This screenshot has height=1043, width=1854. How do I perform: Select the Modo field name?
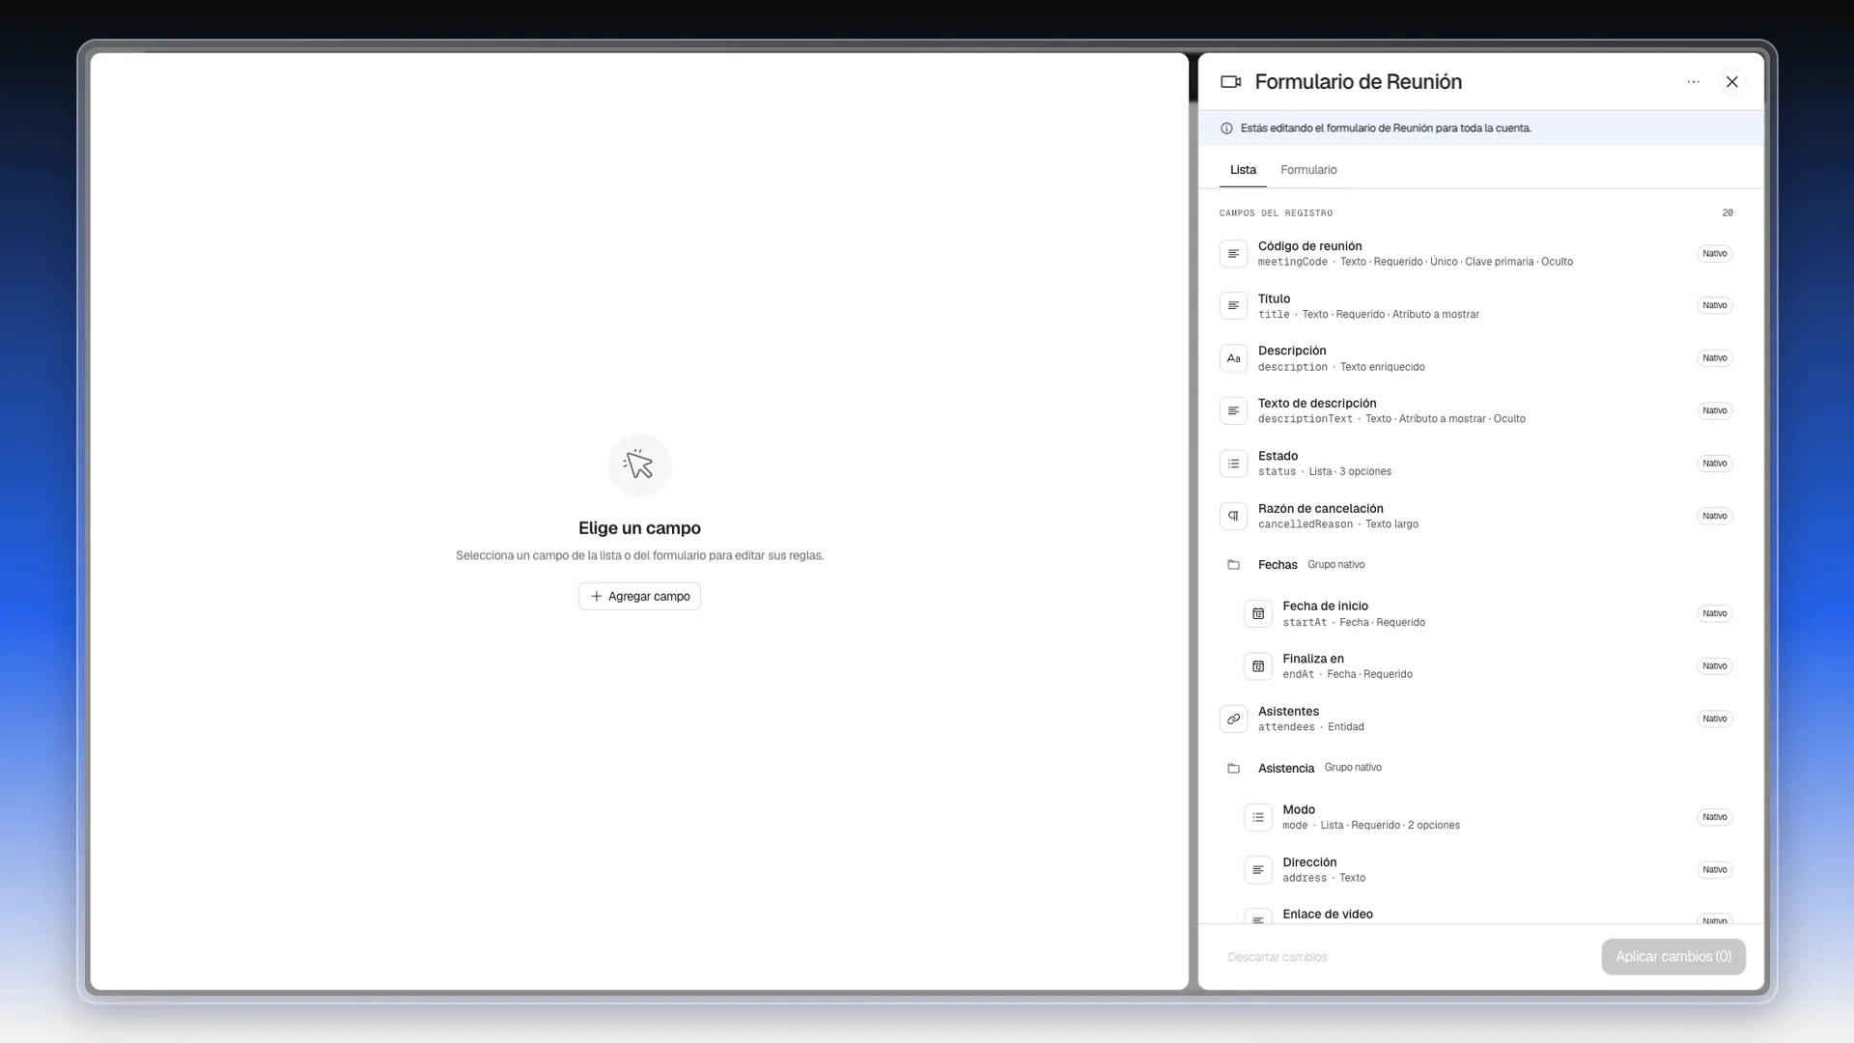click(1299, 810)
